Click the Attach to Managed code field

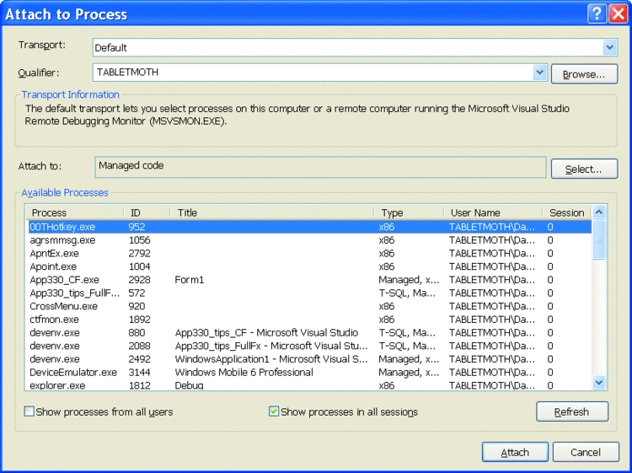pos(320,167)
